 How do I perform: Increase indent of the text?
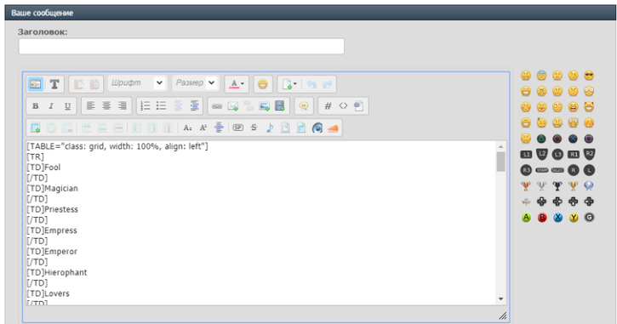[194, 105]
